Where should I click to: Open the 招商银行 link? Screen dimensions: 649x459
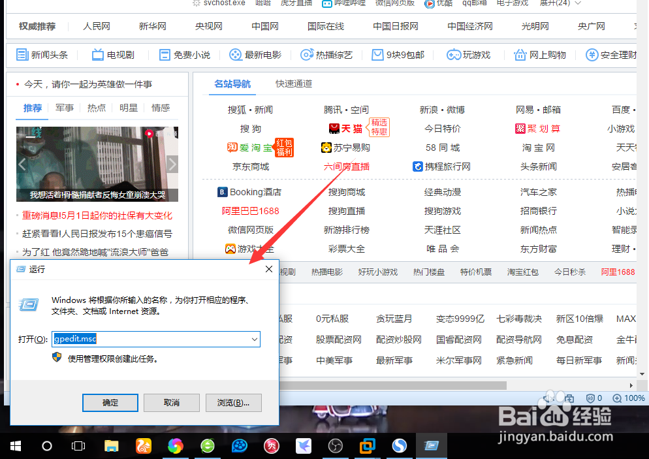pos(538,211)
